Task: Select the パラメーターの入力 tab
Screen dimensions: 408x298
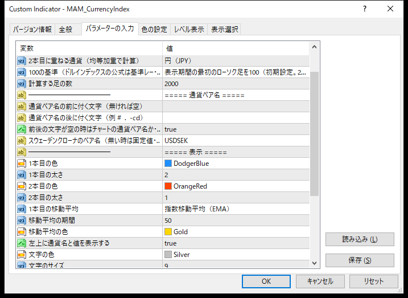Action: coord(110,28)
